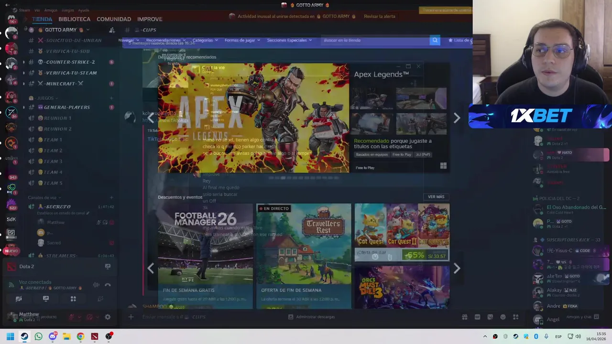Click the share screen button in voice panel
The height and width of the screenshot is (344, 612).
(46, 299)
